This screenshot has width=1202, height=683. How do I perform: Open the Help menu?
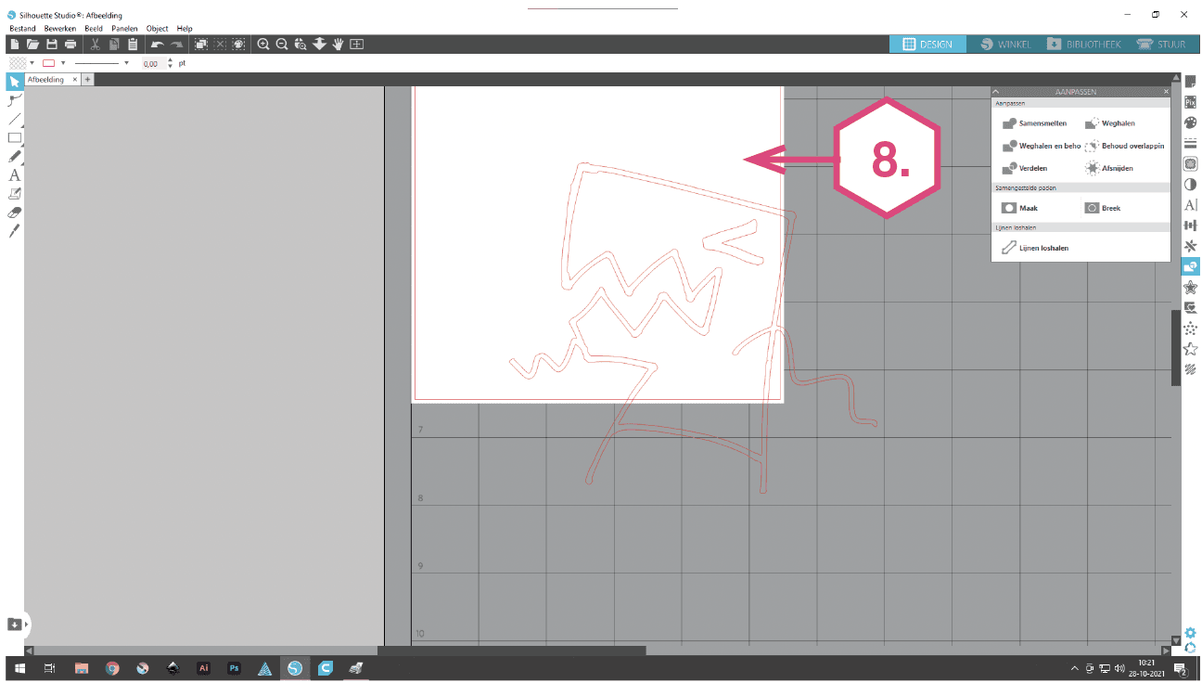185,29
